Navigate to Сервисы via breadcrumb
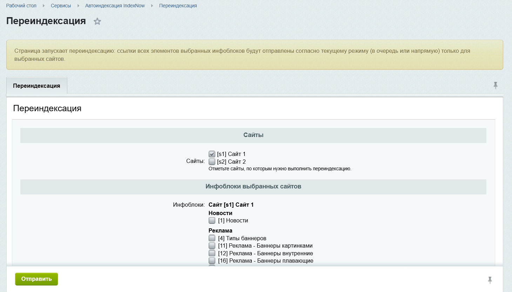 61,6
